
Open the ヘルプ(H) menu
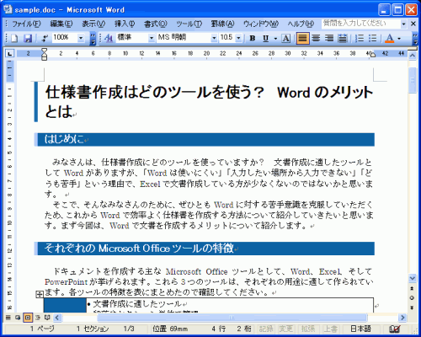click(x=301, y=24)
